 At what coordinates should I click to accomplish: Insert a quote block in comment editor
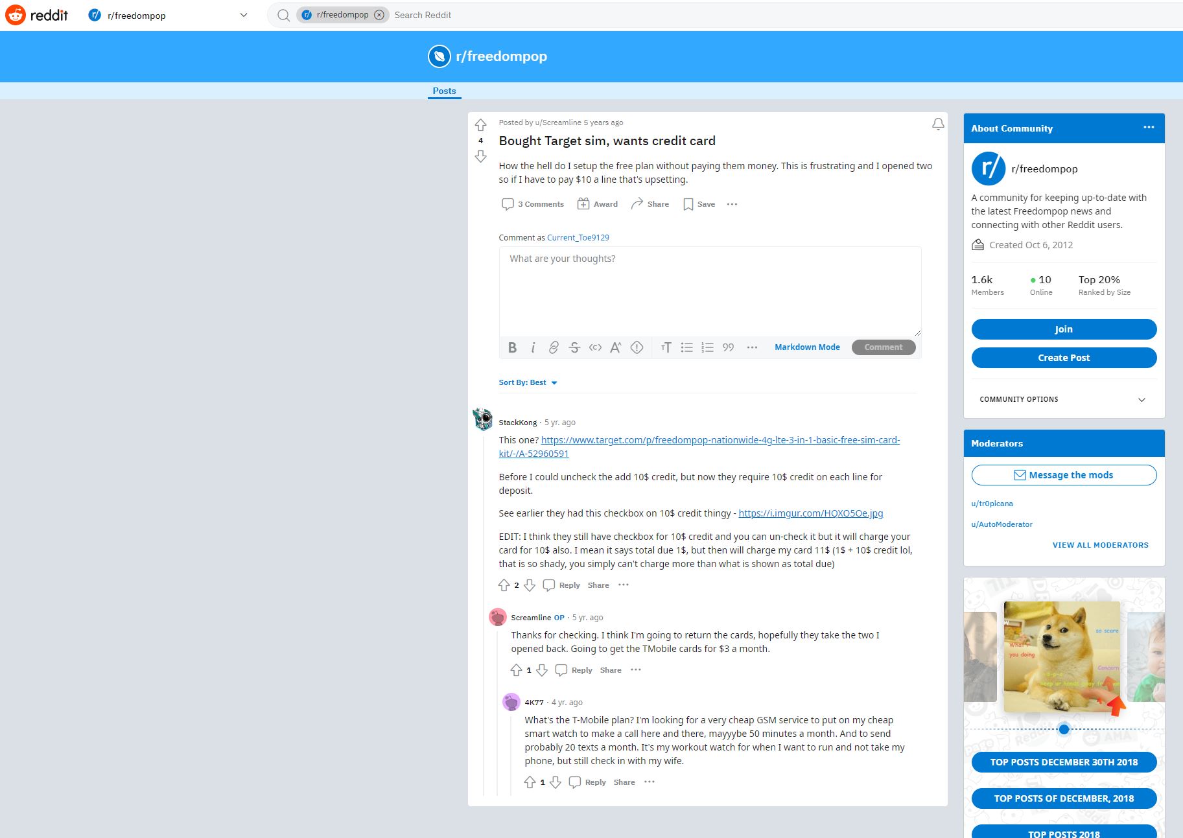[729, 347]
